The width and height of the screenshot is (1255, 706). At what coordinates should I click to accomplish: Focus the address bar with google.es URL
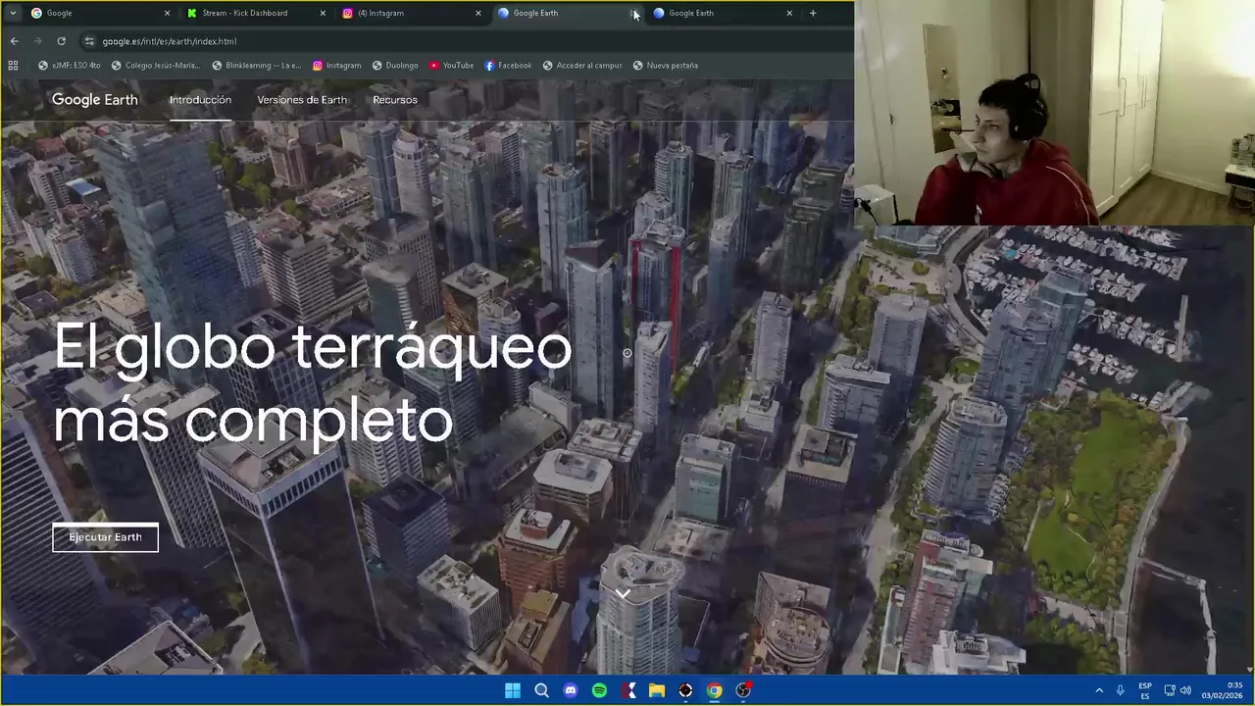pyautogui.click(x=461, y=41)
